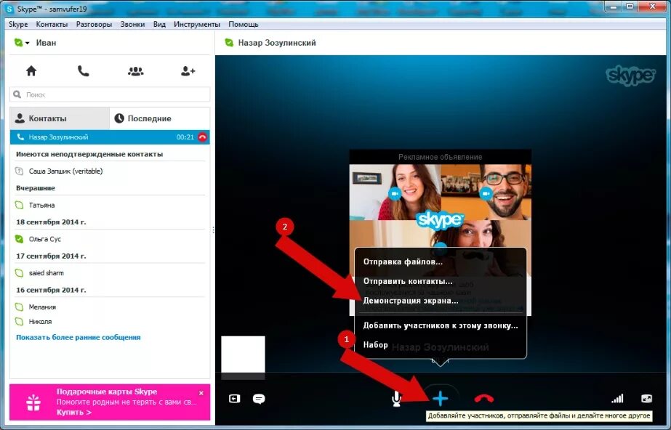Viewport: 671px width, 430px height.
Task: Open the Звонки menu
Action: 132,25
